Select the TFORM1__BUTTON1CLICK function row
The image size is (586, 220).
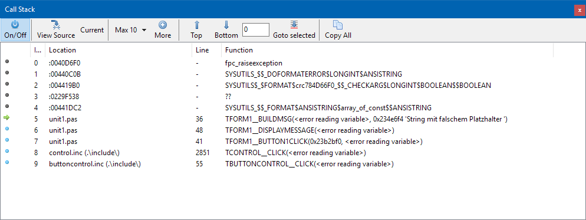(x=293, y=142)
